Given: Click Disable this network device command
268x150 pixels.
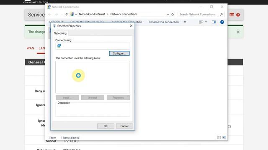Looking at the screenshot, I should (87, 22).
